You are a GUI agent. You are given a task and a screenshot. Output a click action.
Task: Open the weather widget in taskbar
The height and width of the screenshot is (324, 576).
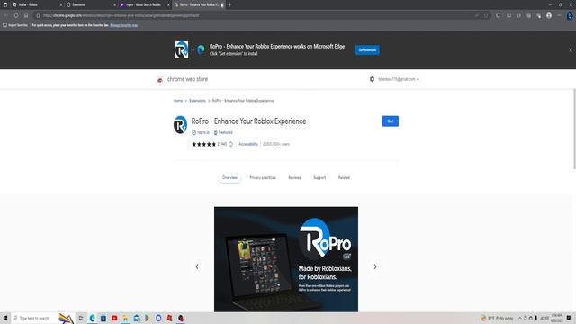pos(498,318)
